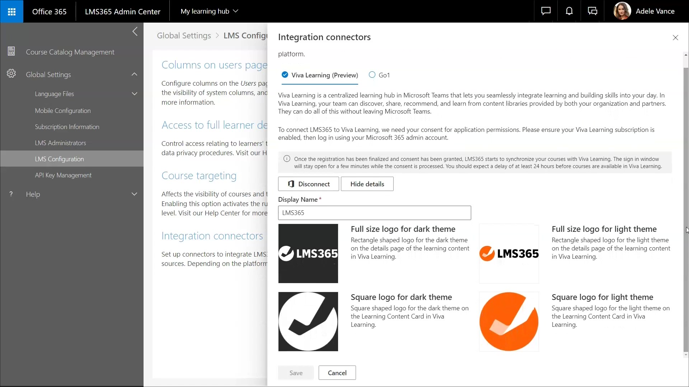Open LMS365 Admin Center

click(x=122, y=11)
